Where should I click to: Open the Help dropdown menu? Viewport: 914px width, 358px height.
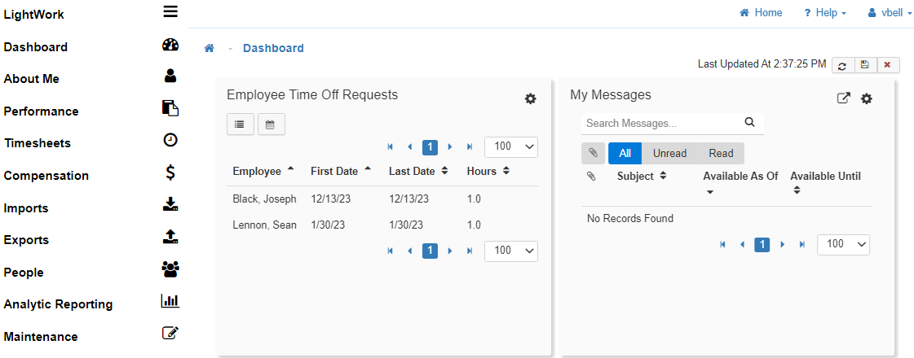pyautogui.click(x=824, y=13)
